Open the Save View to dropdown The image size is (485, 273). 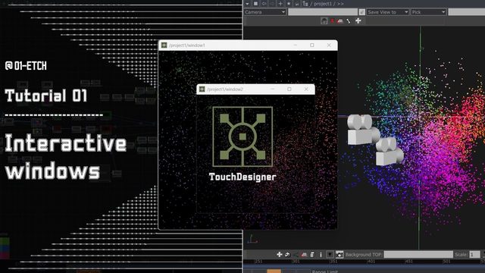(x=387, y=12)
